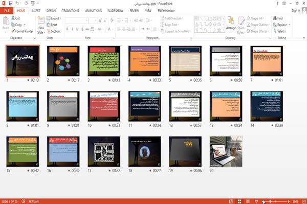Select the Format Painter tool

pos(22,31)
